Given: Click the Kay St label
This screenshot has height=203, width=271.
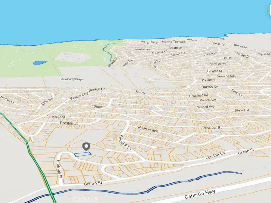Looking at the screenshot, I should 140,92.
